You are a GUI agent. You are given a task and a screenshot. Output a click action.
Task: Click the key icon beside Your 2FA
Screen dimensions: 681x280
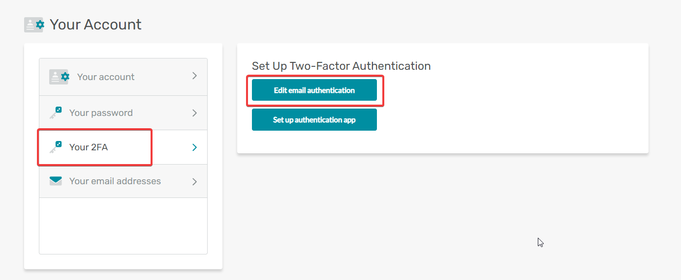point(56,147)
